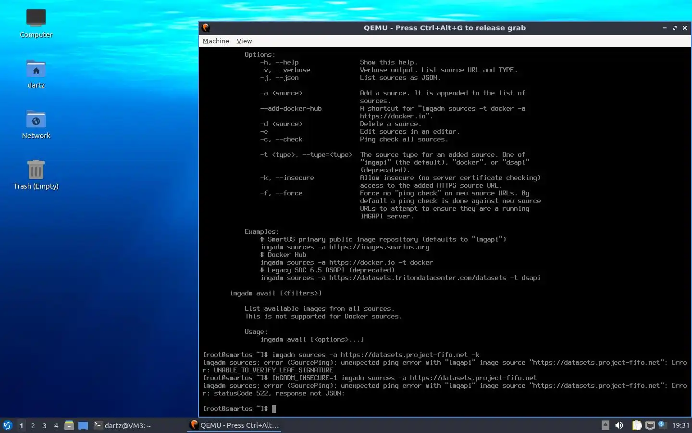Click the tritondatacenter.com datasets example line

pyautogui.click(x=400, y=278)
